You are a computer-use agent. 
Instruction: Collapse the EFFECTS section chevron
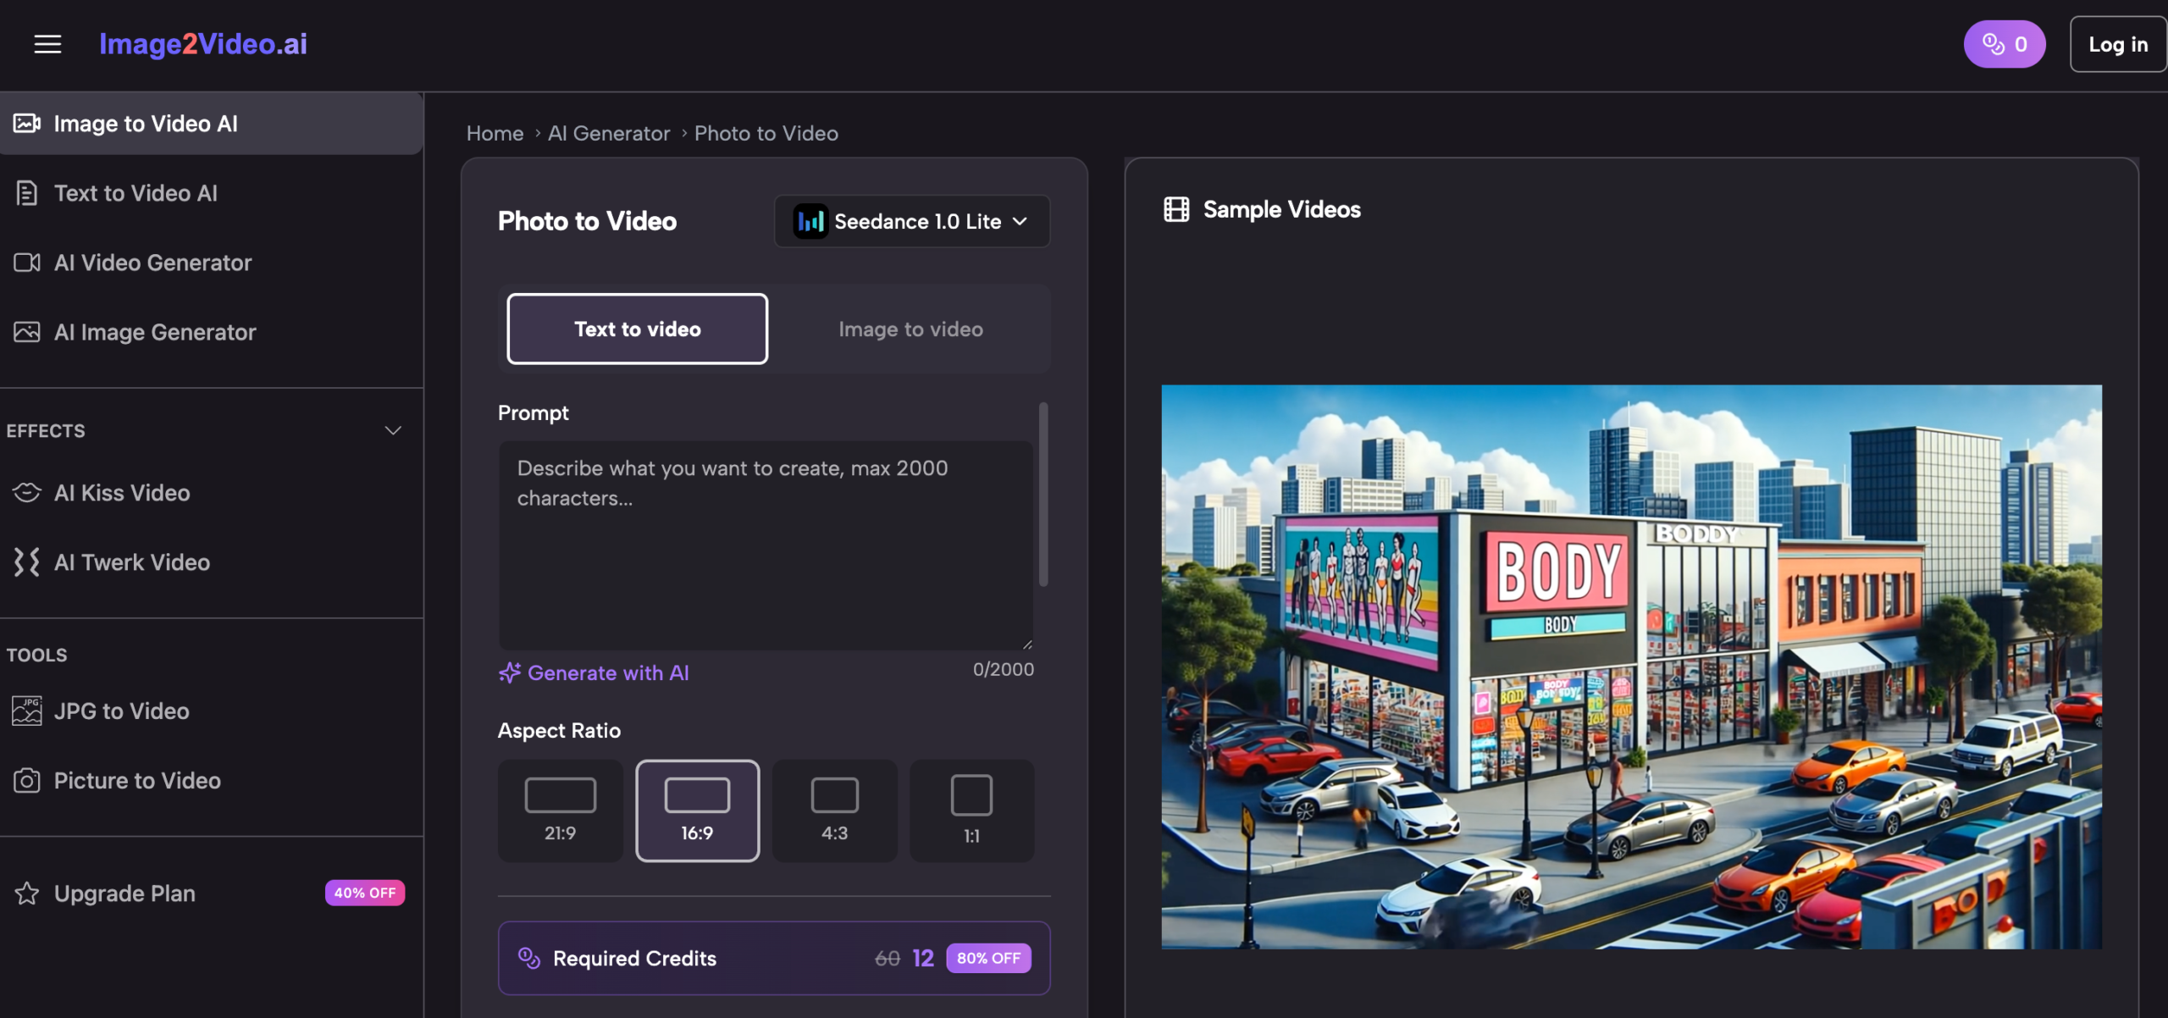[393, 431]
